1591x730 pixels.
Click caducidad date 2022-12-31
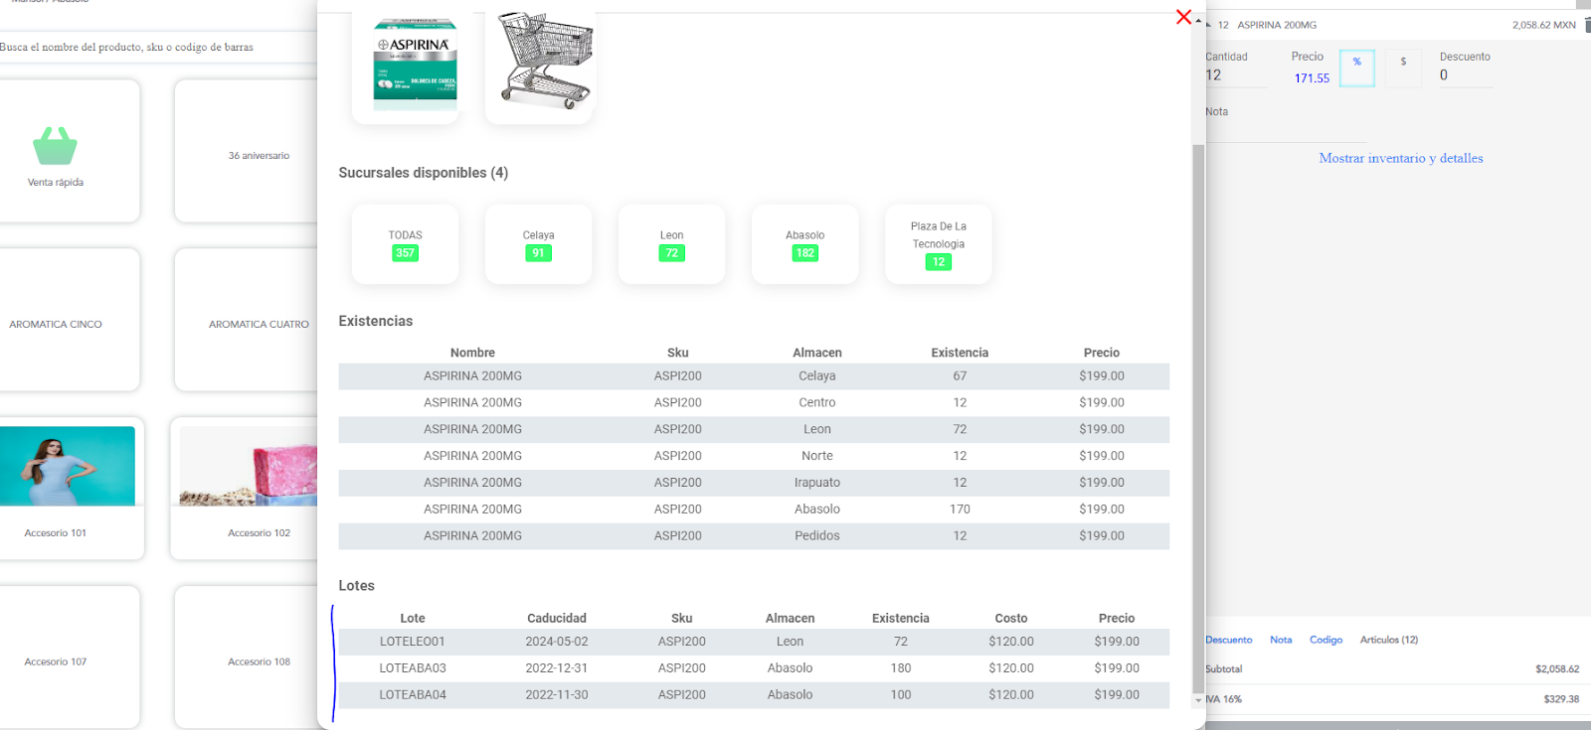[x=557, y=668]
